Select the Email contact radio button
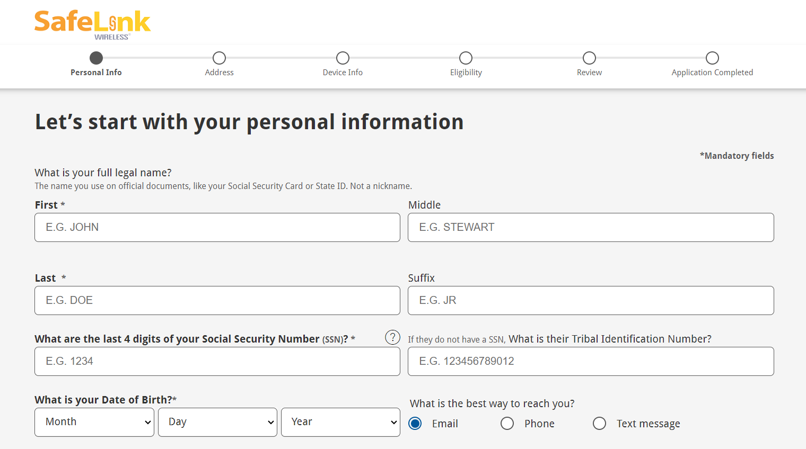This screenshot has width=806, height=449. 415,424
